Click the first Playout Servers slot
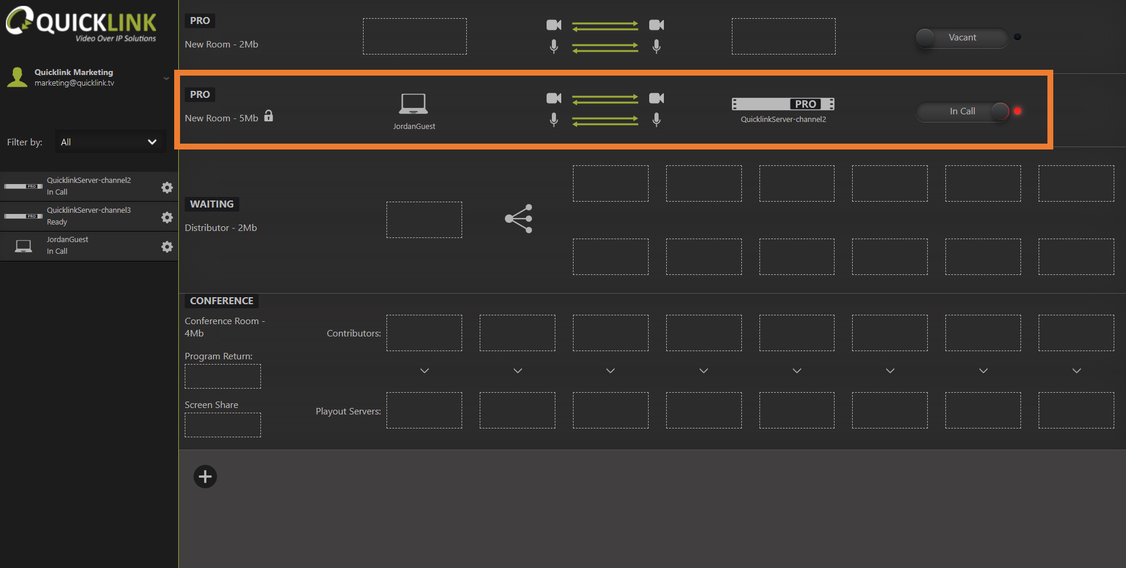 click(424, 410)
